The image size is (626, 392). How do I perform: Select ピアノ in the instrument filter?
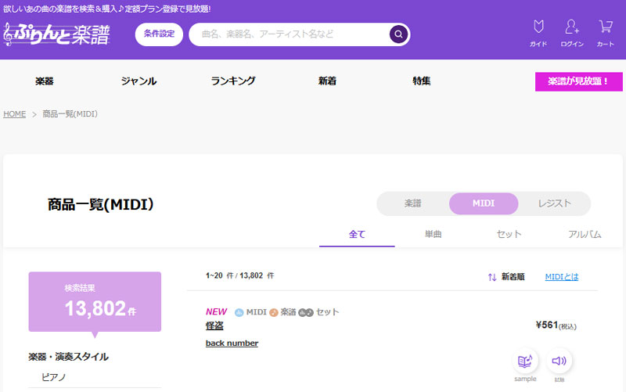coord(53,377)
